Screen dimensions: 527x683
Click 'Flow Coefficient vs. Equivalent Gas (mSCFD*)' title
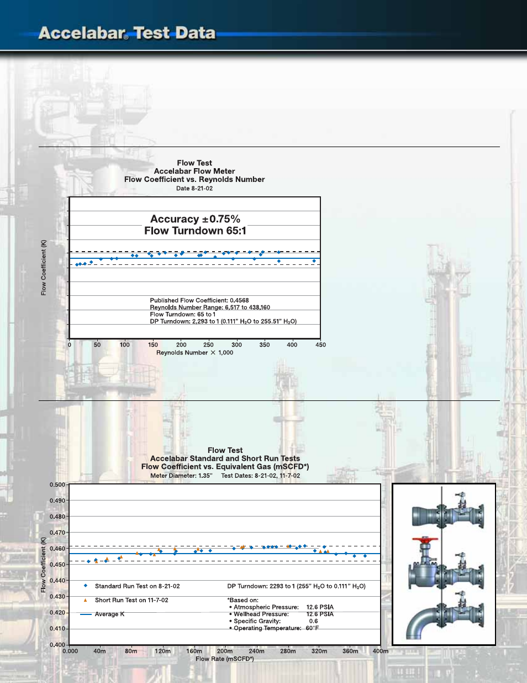pyautogui.click(x=225, y=467)
